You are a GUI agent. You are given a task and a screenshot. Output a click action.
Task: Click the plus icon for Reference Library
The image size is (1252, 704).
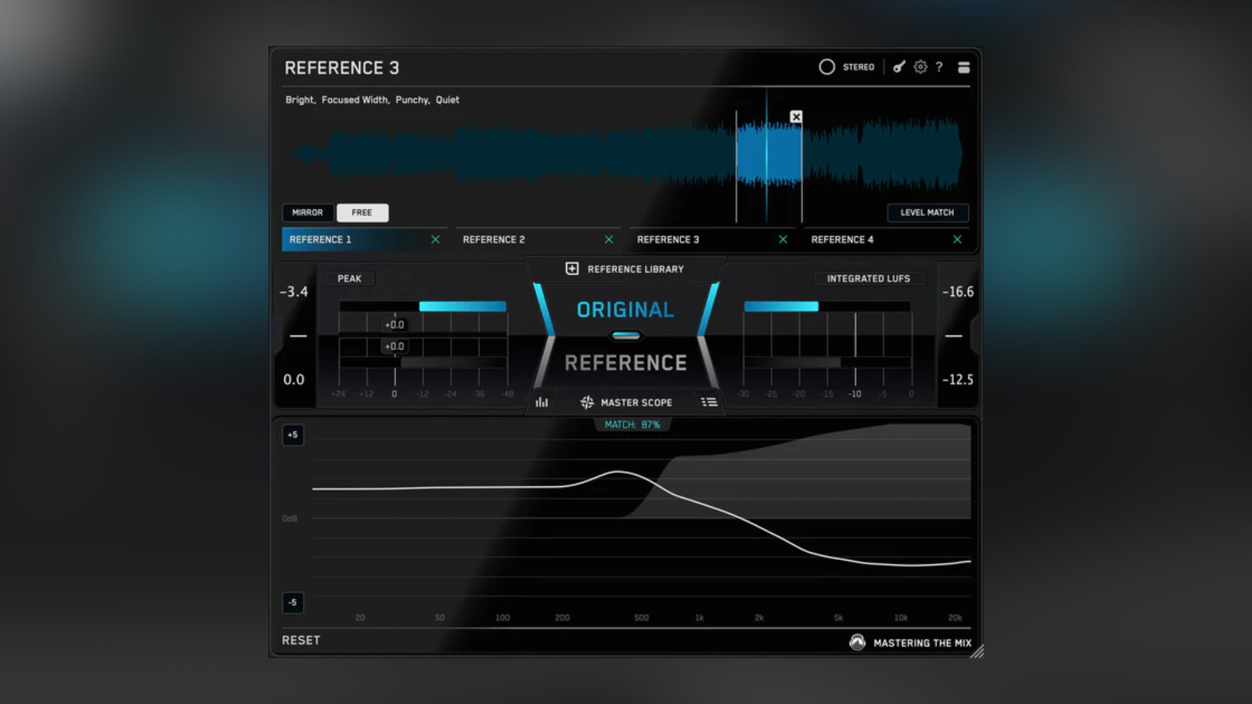coord(572,269)
